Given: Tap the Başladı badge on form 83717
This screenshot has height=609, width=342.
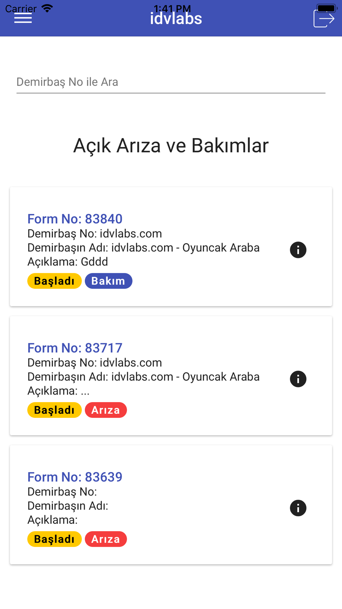Looking at the screenshot, I should (54, 410).
